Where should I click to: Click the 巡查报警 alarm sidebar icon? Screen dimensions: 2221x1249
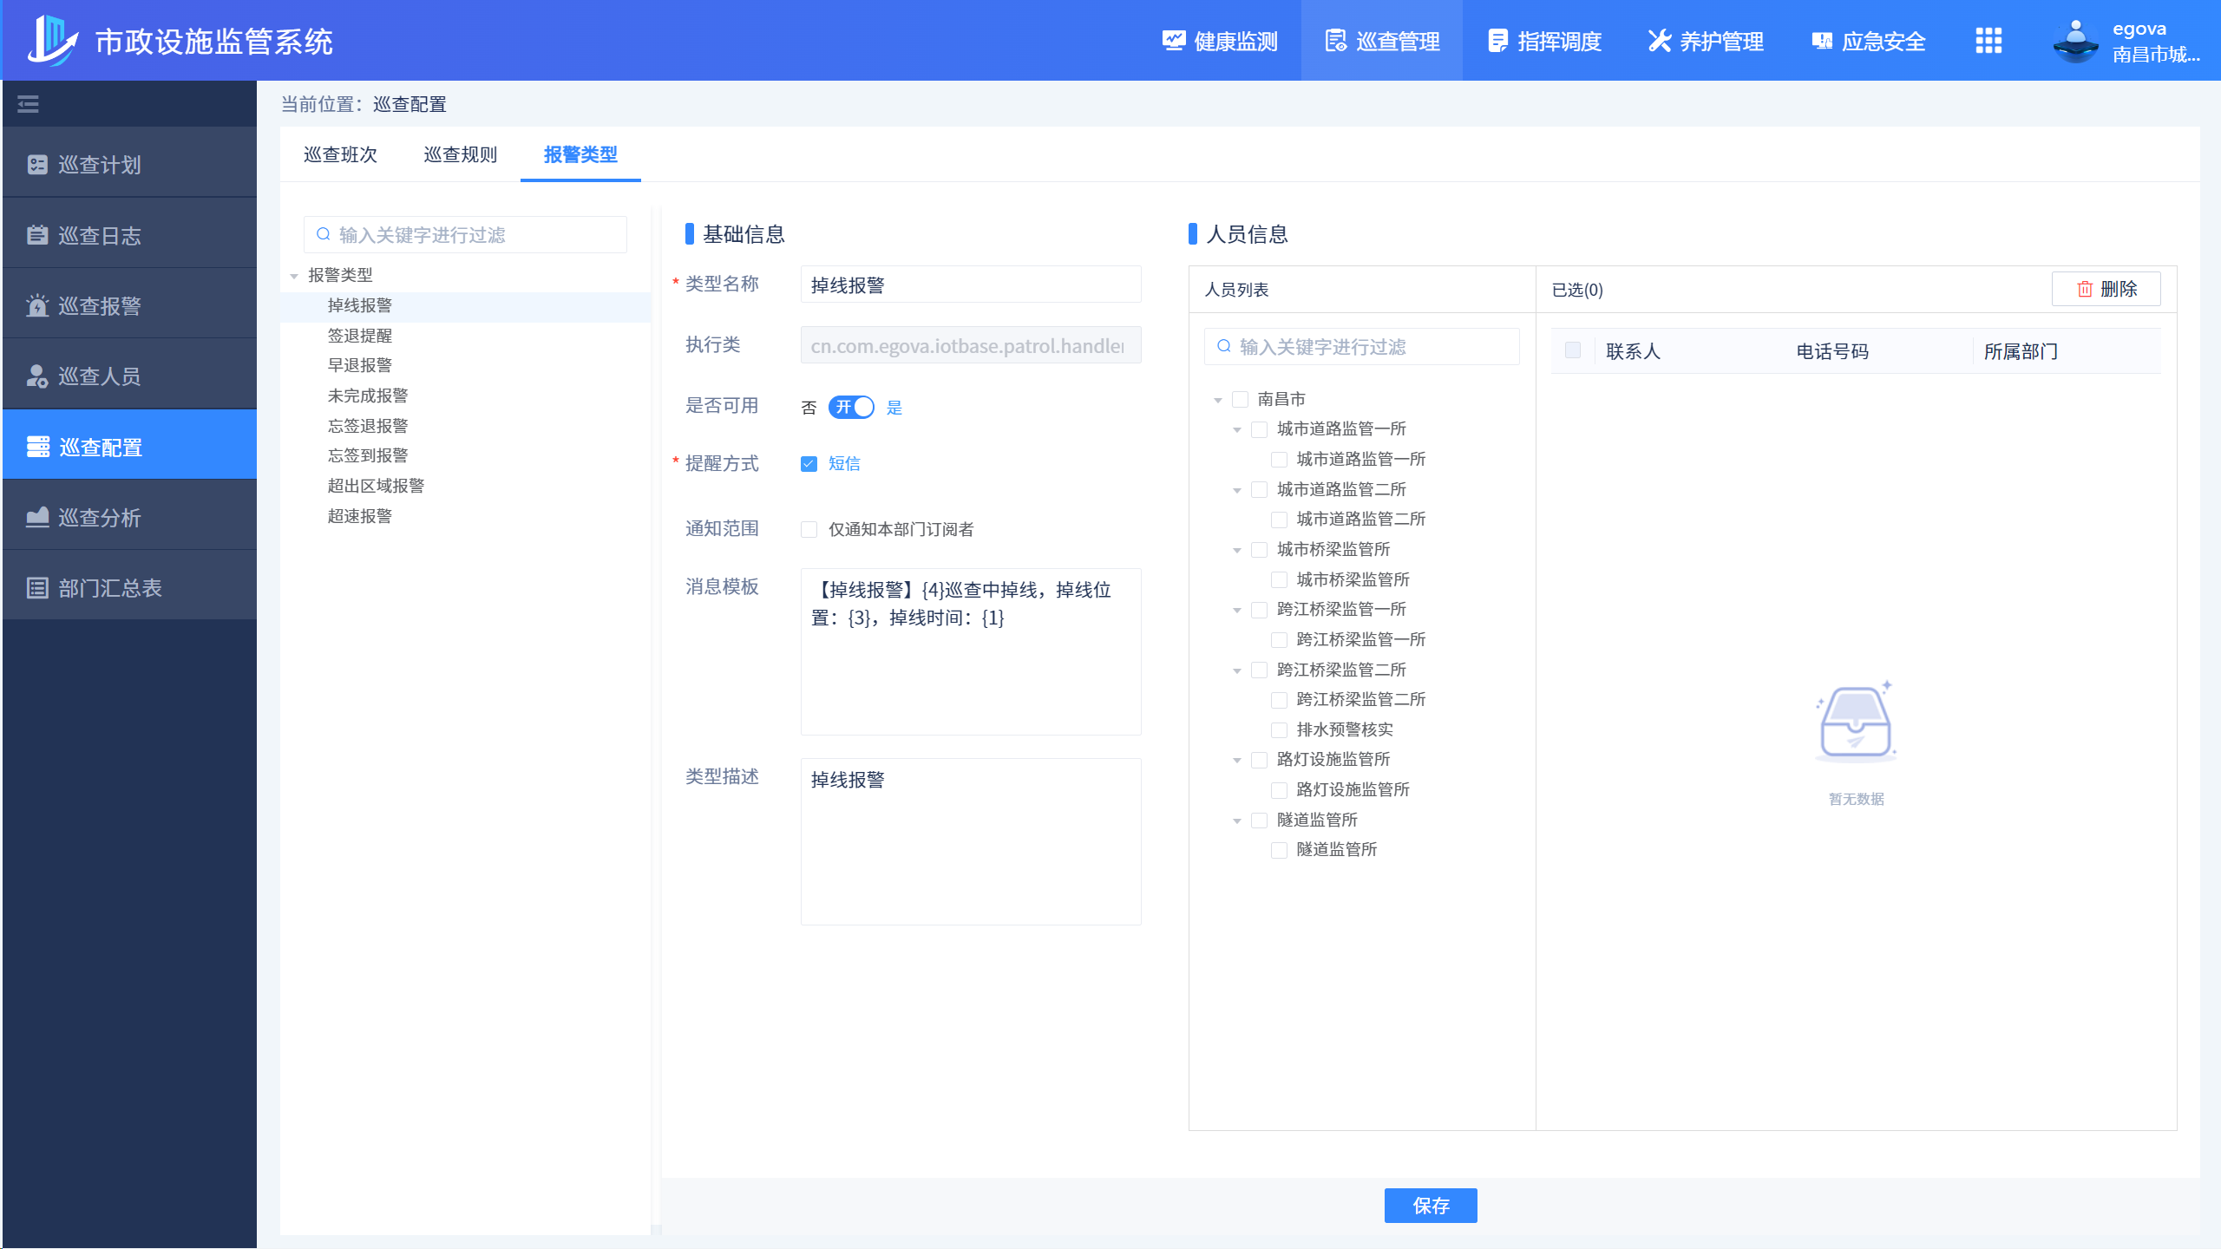37,306
